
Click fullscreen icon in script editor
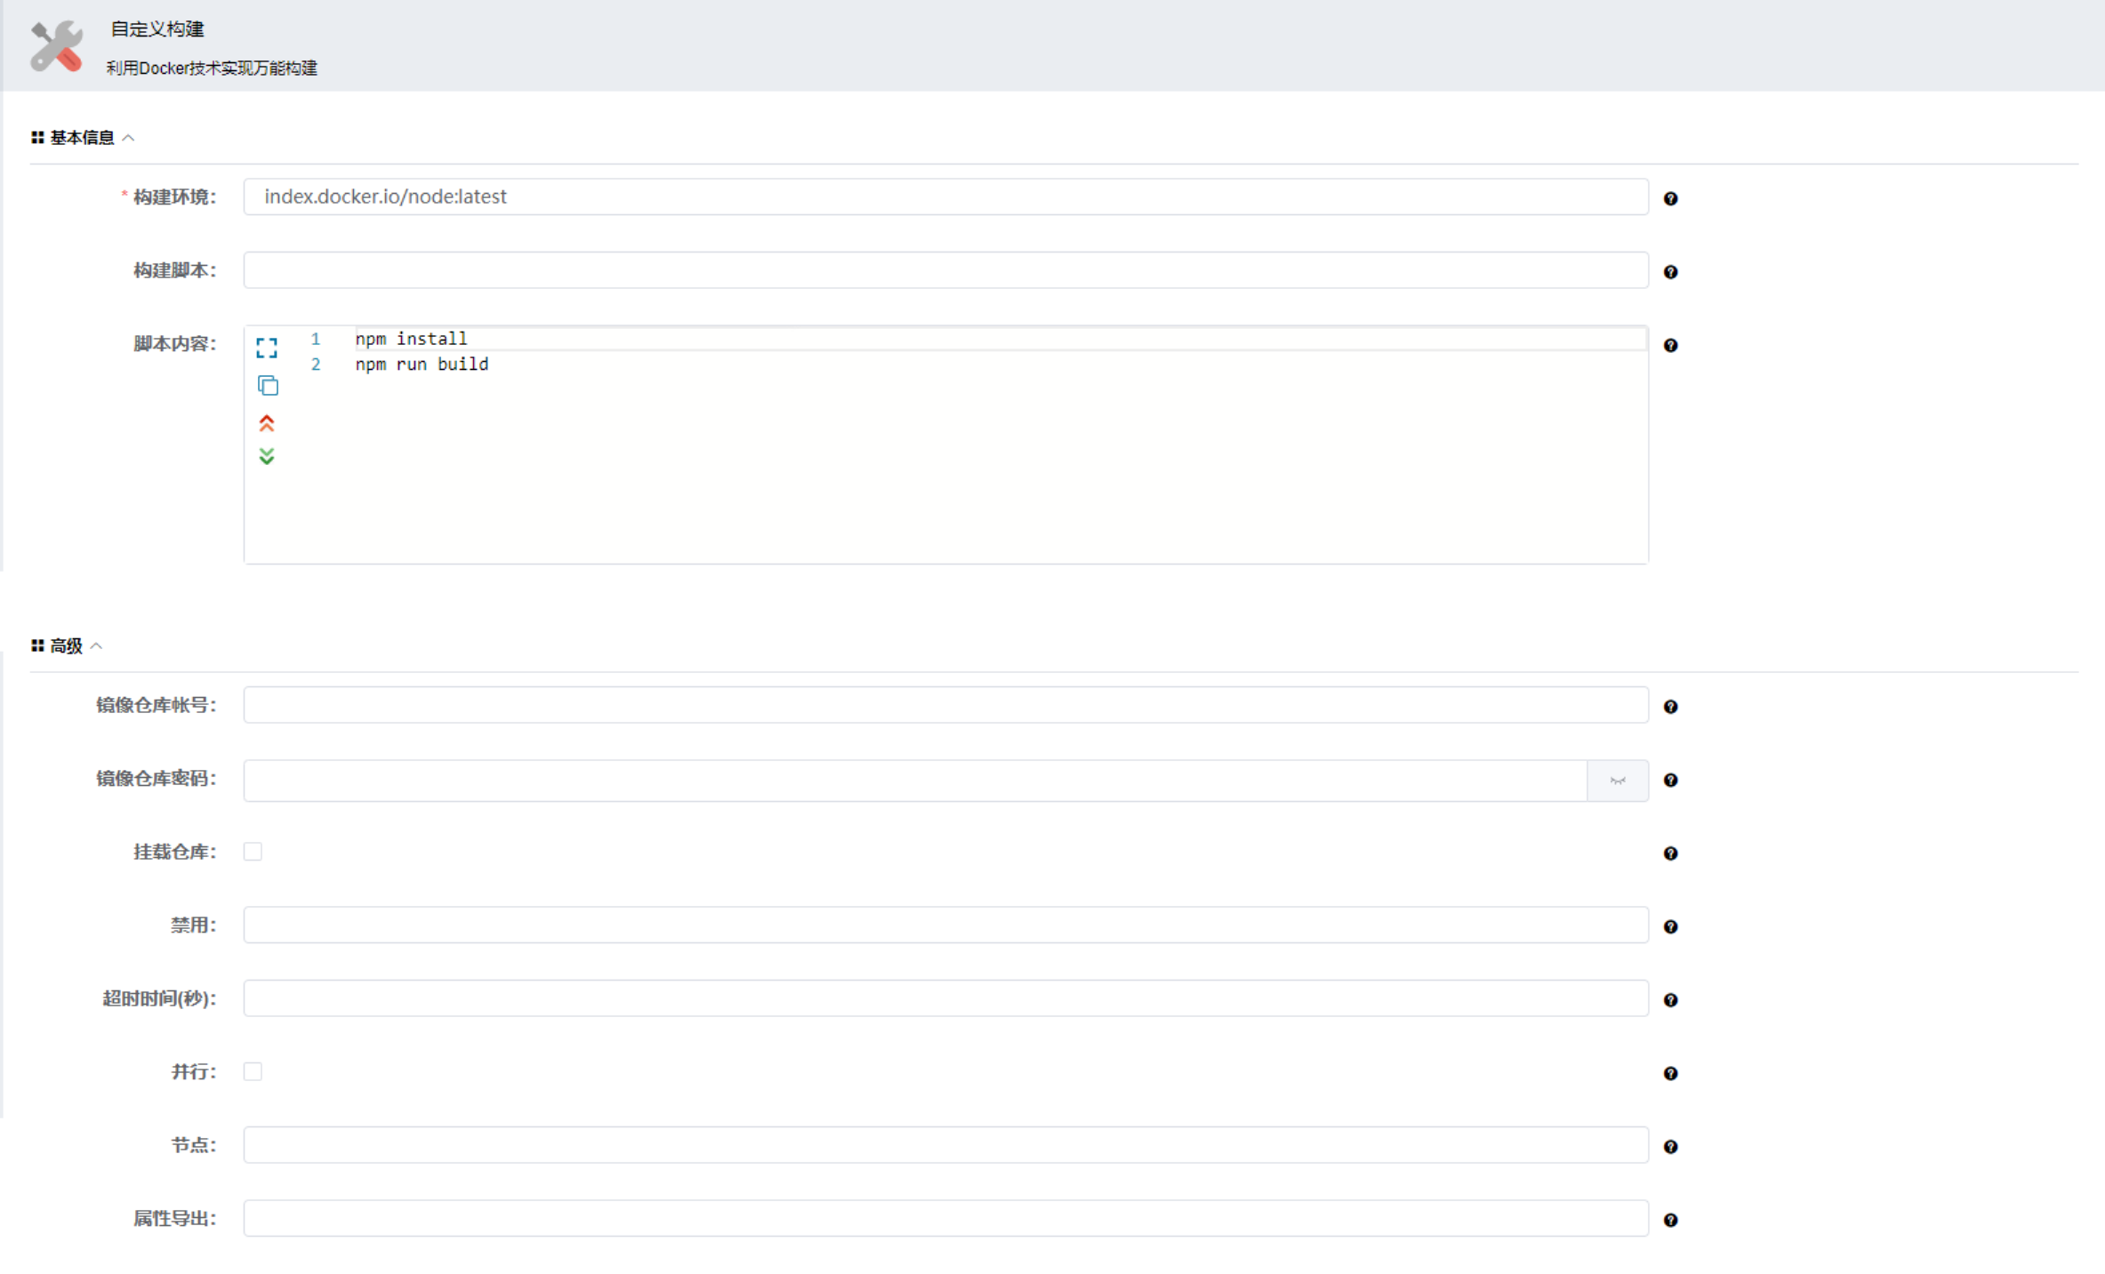click(267, 348)
